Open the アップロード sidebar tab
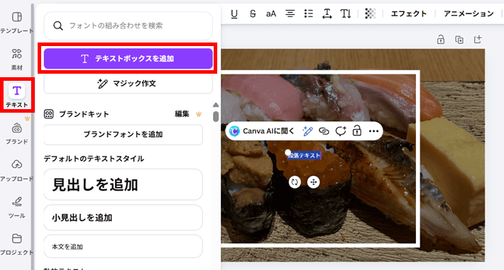504x270 pixels. tap(16, 170)
